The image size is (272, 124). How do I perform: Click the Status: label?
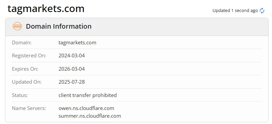pyautogui.click(x=20, y=95)
